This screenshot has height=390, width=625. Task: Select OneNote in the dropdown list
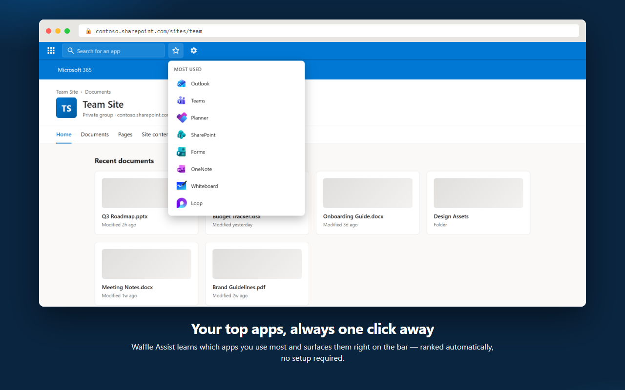pos(236,169)
